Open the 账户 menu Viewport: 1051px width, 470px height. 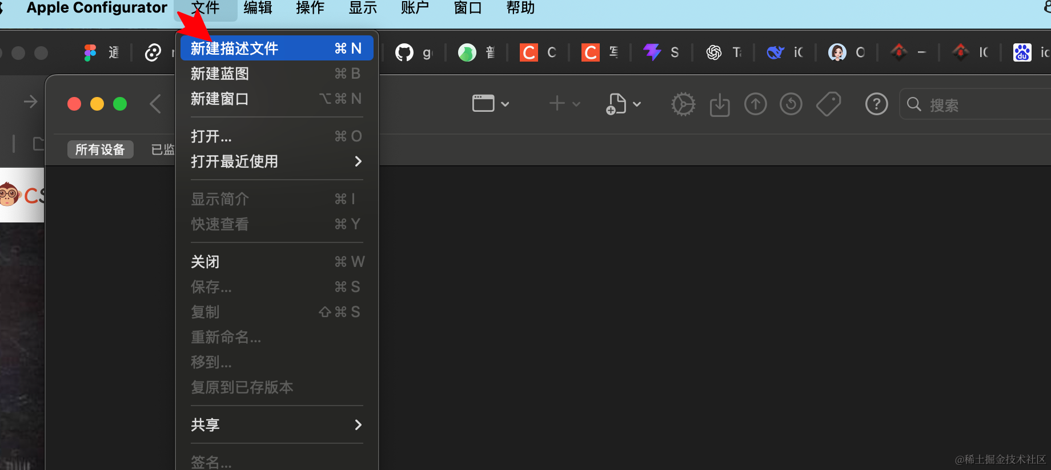pos(415,8)
